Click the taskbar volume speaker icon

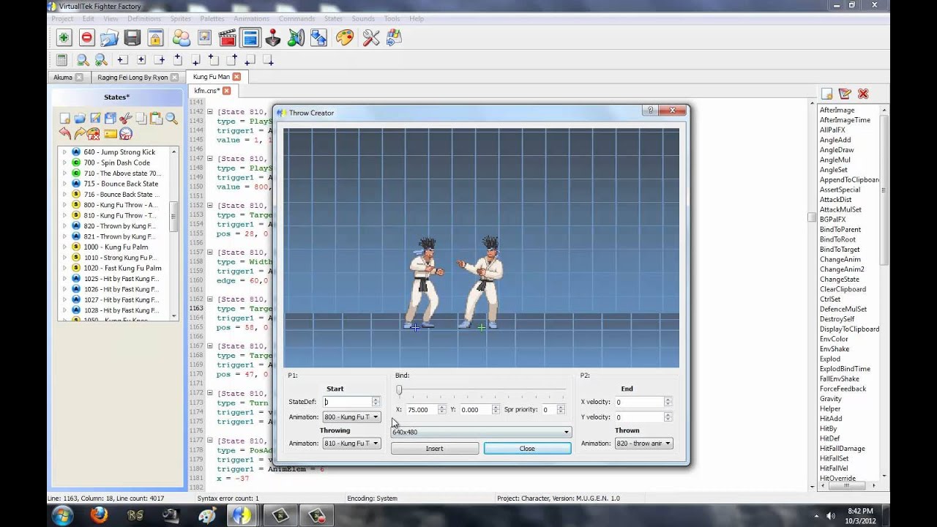click(830, 515)
